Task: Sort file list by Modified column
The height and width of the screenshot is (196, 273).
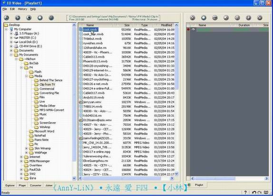Action: coord(166,25)
